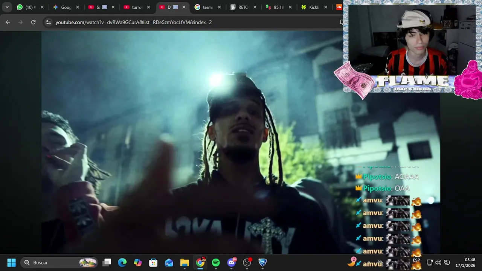
Task: Open the Windows Start menu
Action: pos(11,262)
